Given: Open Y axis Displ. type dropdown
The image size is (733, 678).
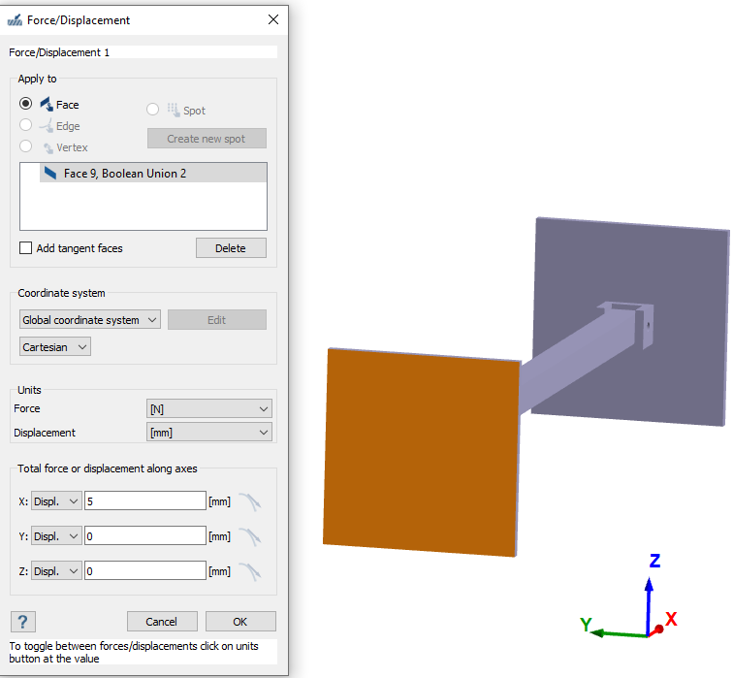Looking at the screenshot, I should (x=56, y=535).
